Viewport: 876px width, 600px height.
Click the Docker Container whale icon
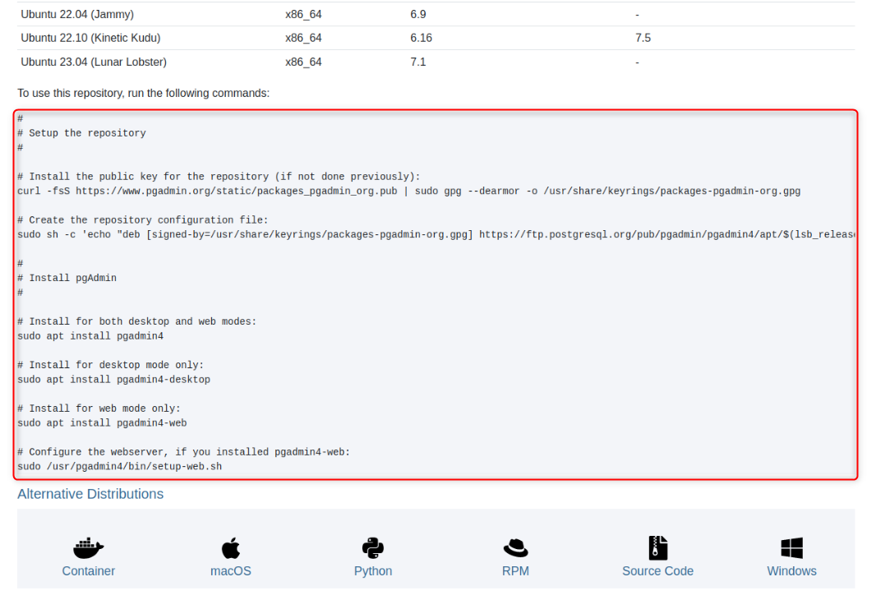(x=88, y=548)
